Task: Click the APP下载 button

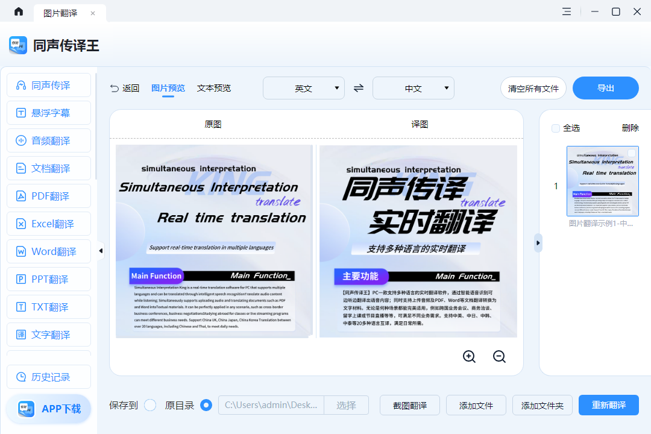Action: click(x=49, y=409)
